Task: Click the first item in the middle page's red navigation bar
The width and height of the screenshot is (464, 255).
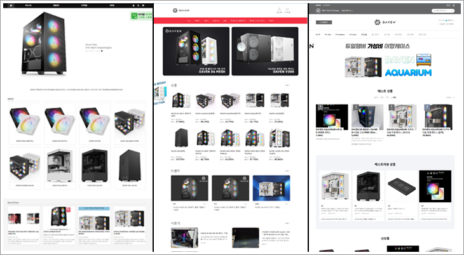Action: pos(189,21)
